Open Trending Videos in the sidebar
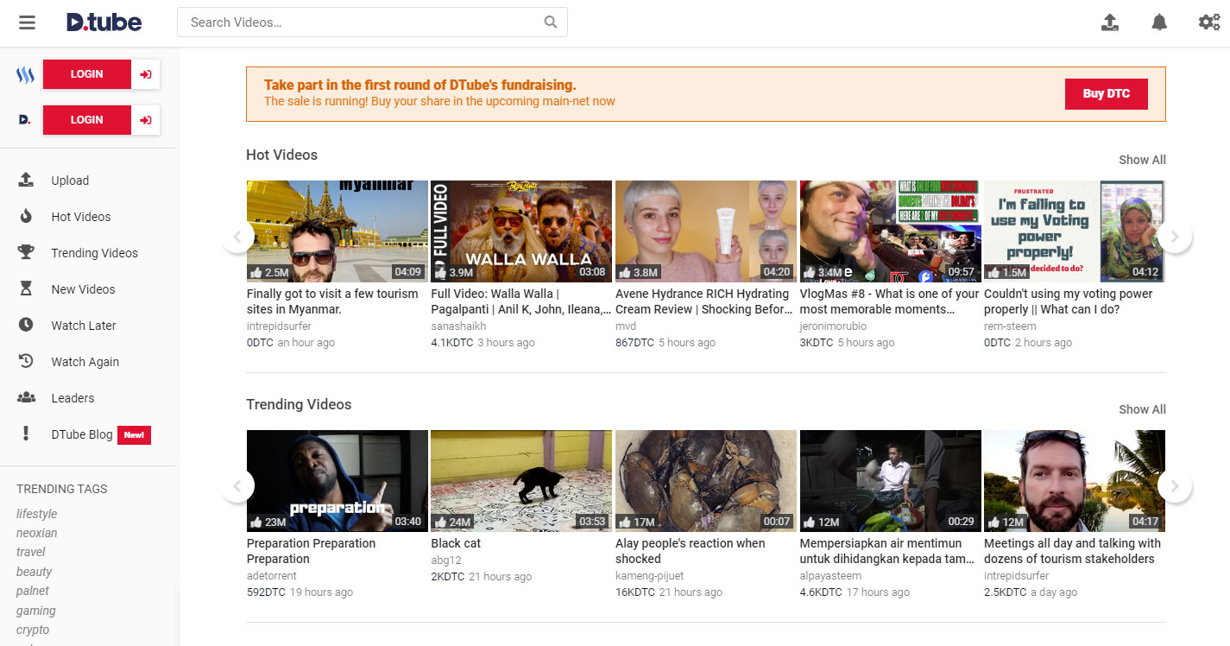 94,253
